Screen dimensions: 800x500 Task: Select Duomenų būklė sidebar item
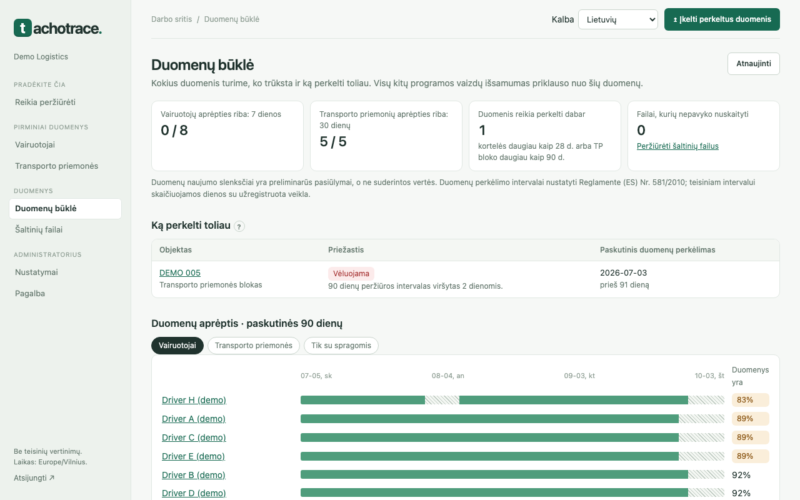tap(66, 208)
